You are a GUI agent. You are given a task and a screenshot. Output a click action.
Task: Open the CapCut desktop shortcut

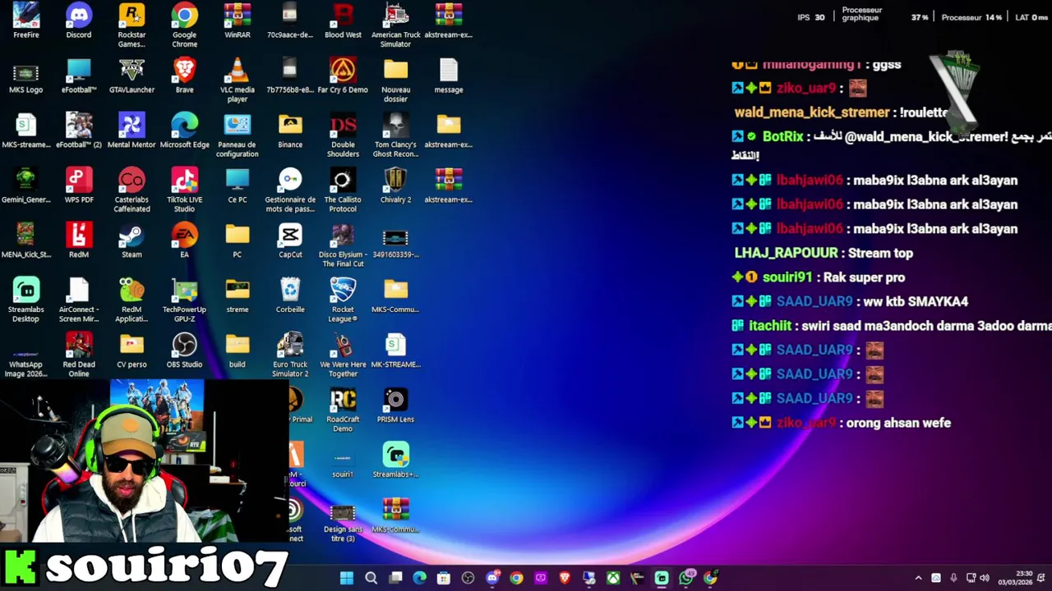tap(290, 241)
